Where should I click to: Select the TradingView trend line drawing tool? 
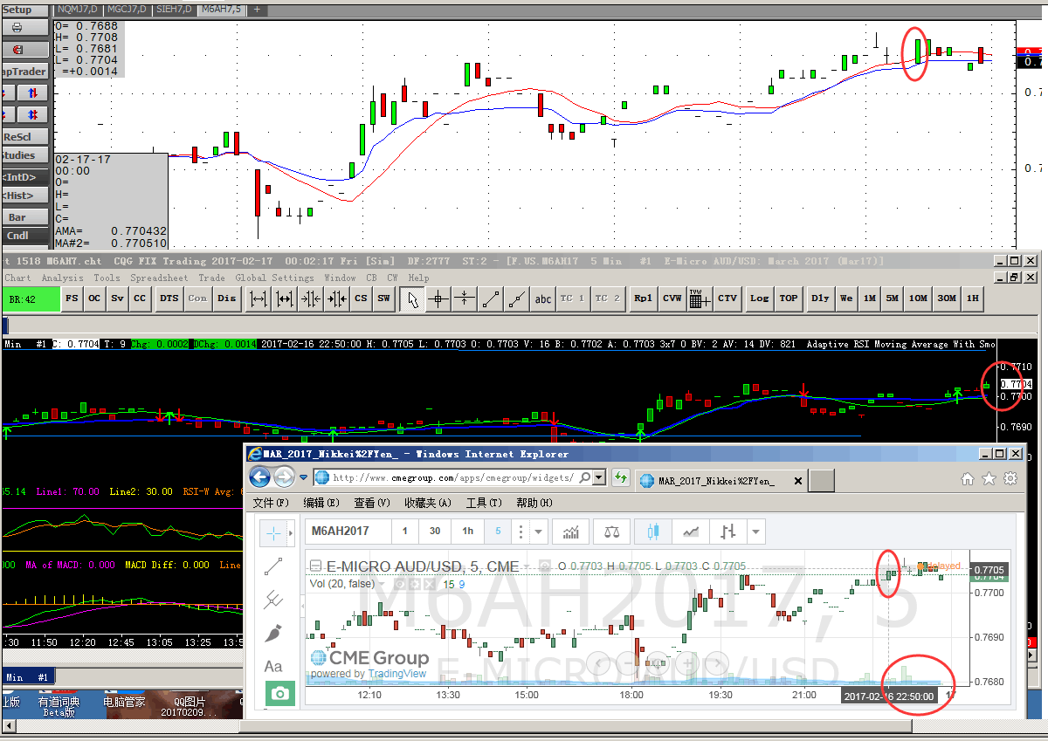273,566
